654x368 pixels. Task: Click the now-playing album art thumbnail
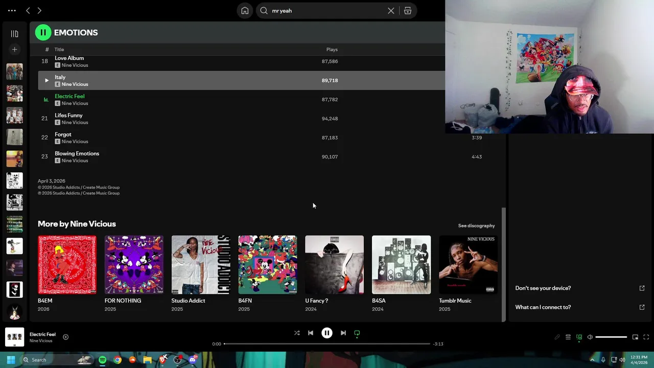(14, 337)
